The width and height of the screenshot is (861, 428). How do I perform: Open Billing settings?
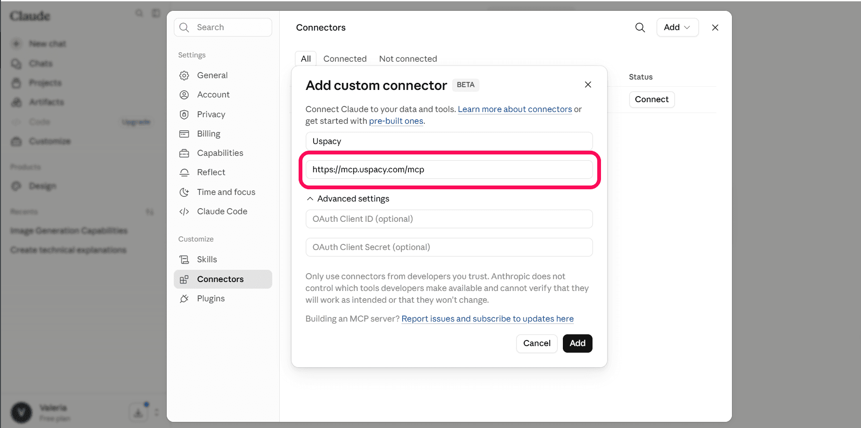tap(223, 134)
